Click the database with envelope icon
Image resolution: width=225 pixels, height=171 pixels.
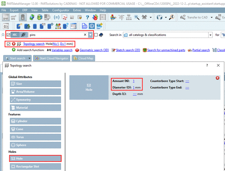tap(43, 26)
